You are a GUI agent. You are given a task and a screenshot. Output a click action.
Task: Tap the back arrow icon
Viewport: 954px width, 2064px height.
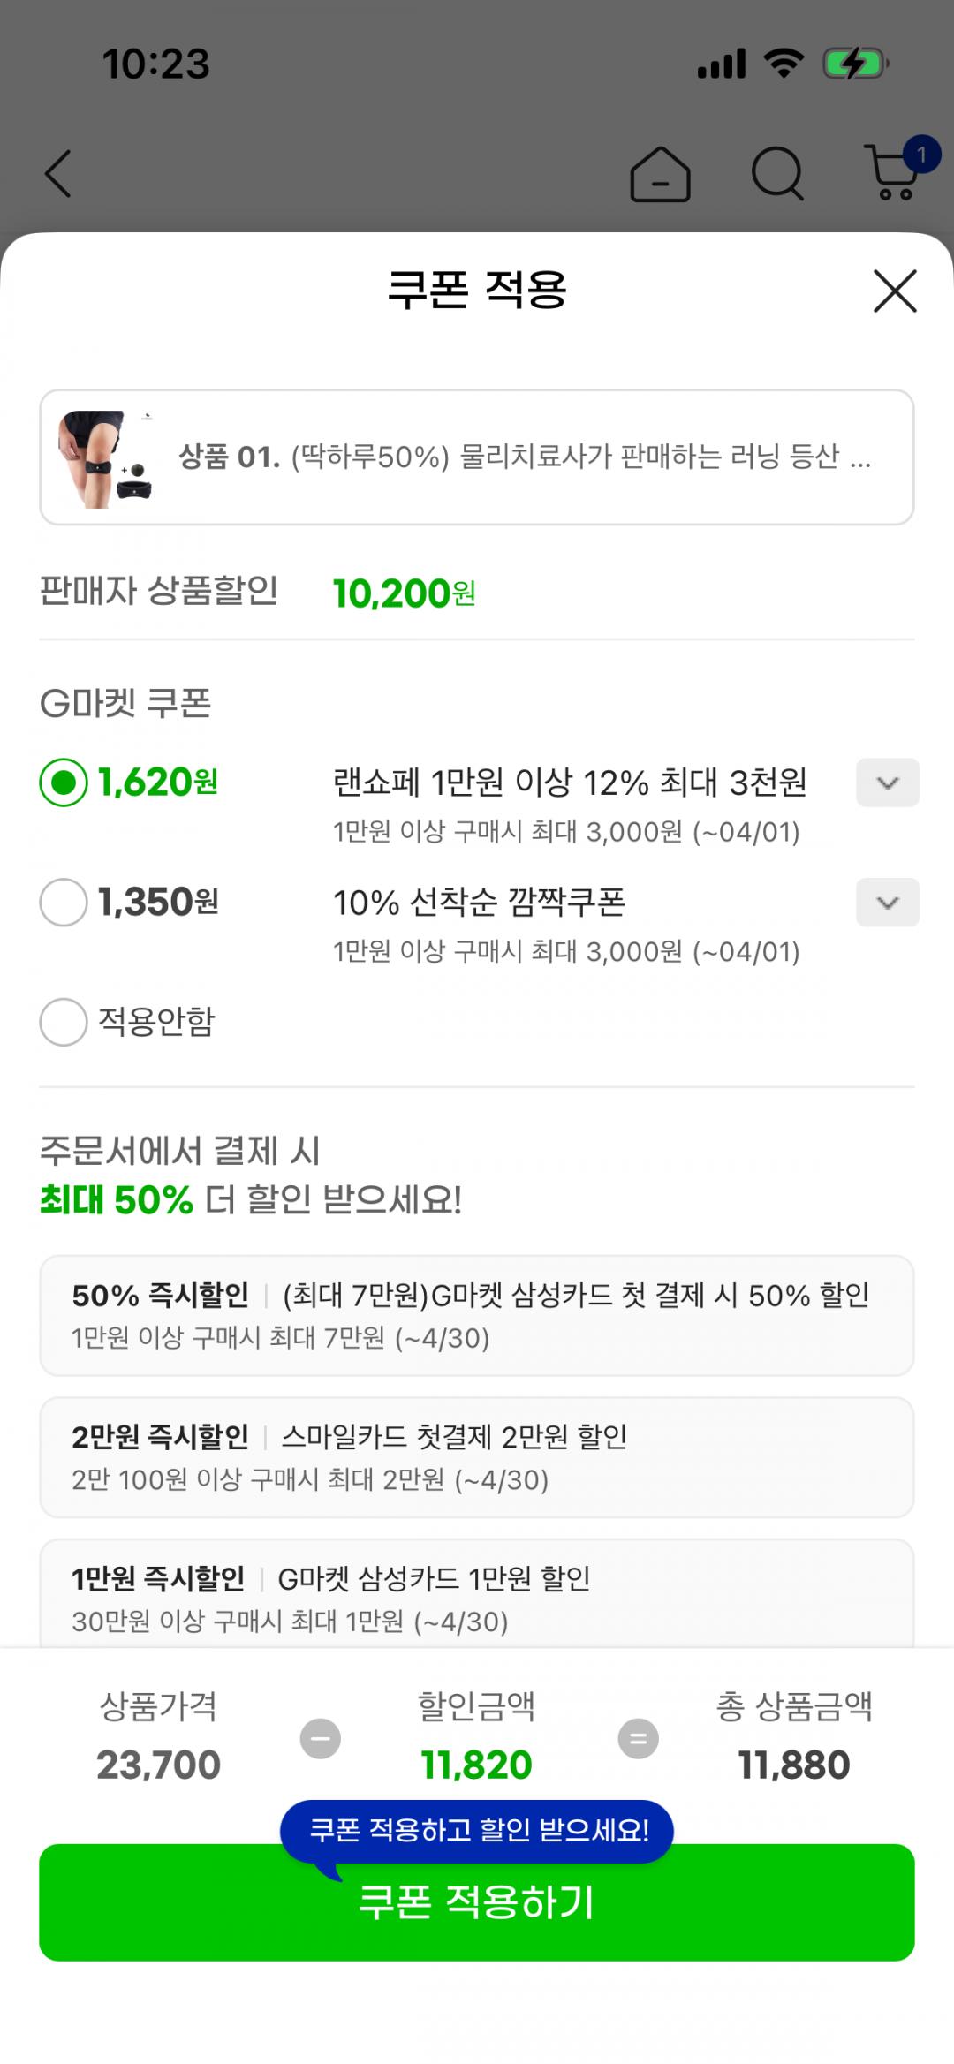pos(58,173)
